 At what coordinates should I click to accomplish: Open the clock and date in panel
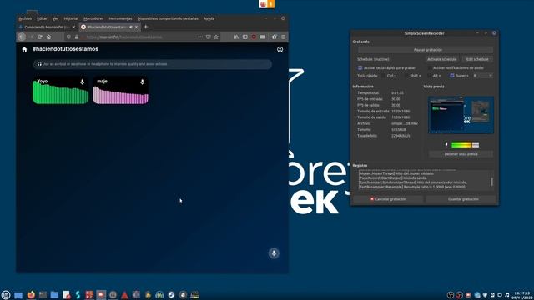point(522,295)
